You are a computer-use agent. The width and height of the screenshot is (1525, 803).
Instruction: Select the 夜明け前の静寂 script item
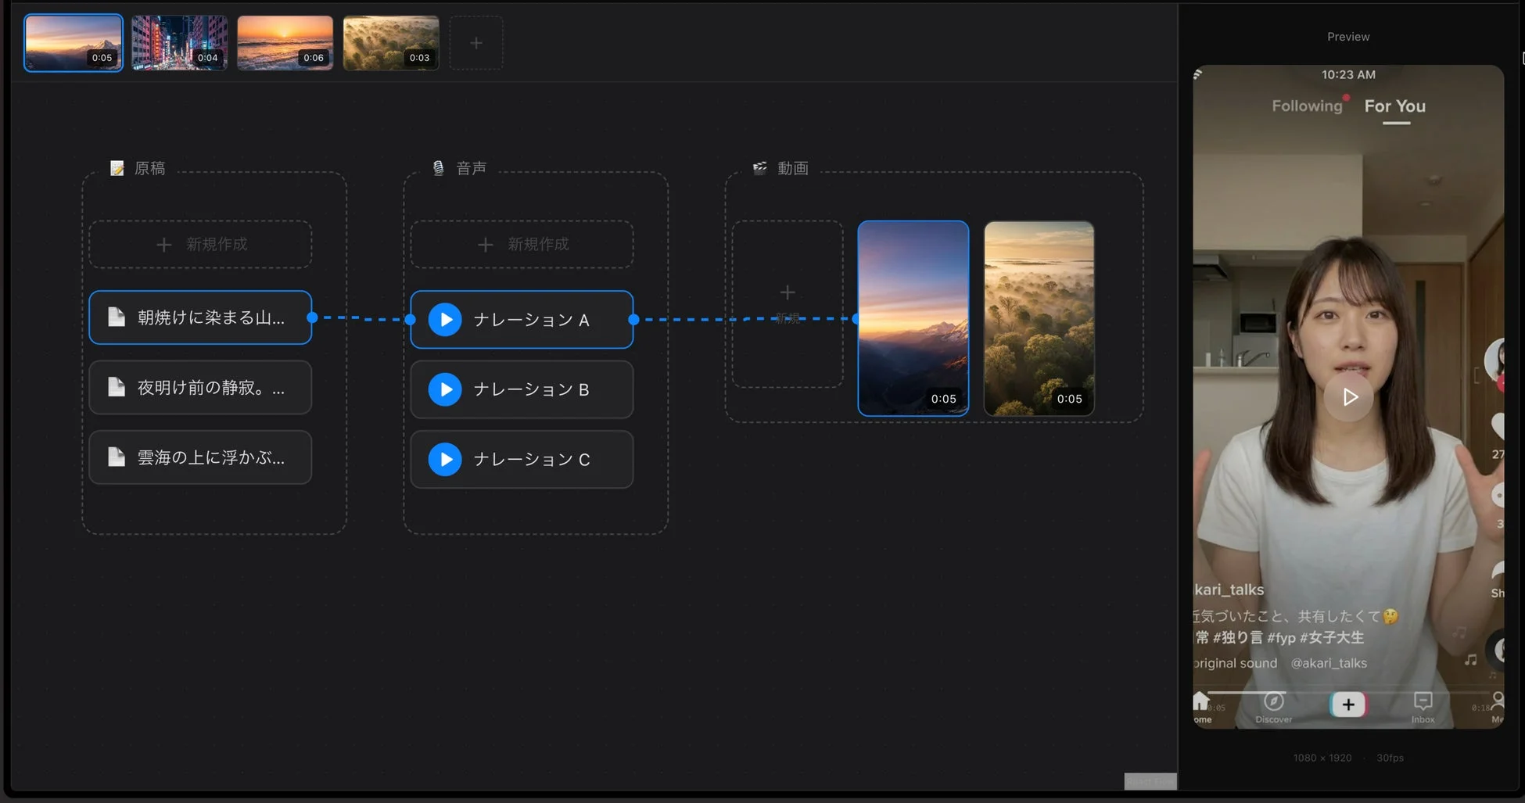200,388
